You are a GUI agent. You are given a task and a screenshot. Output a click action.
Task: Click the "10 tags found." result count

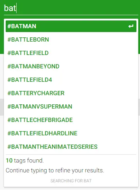click(25, 160)
